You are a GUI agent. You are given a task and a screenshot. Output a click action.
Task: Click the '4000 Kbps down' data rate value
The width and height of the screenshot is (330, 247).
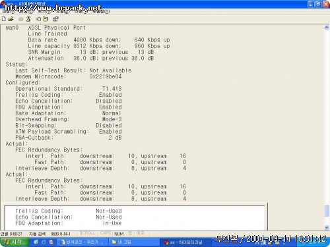point(97,40)
